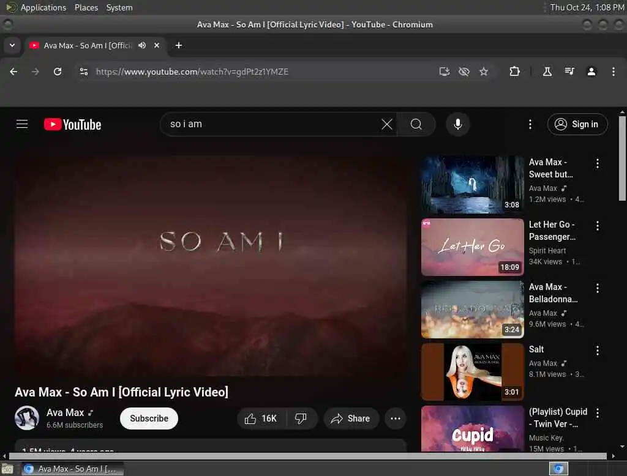The image size is (627, 476).
Task: Open more actions ellipsis under the video
Action: [396, 418]
